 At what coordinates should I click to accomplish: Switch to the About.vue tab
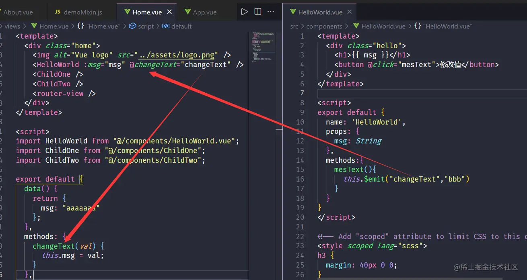coord(18,12)
